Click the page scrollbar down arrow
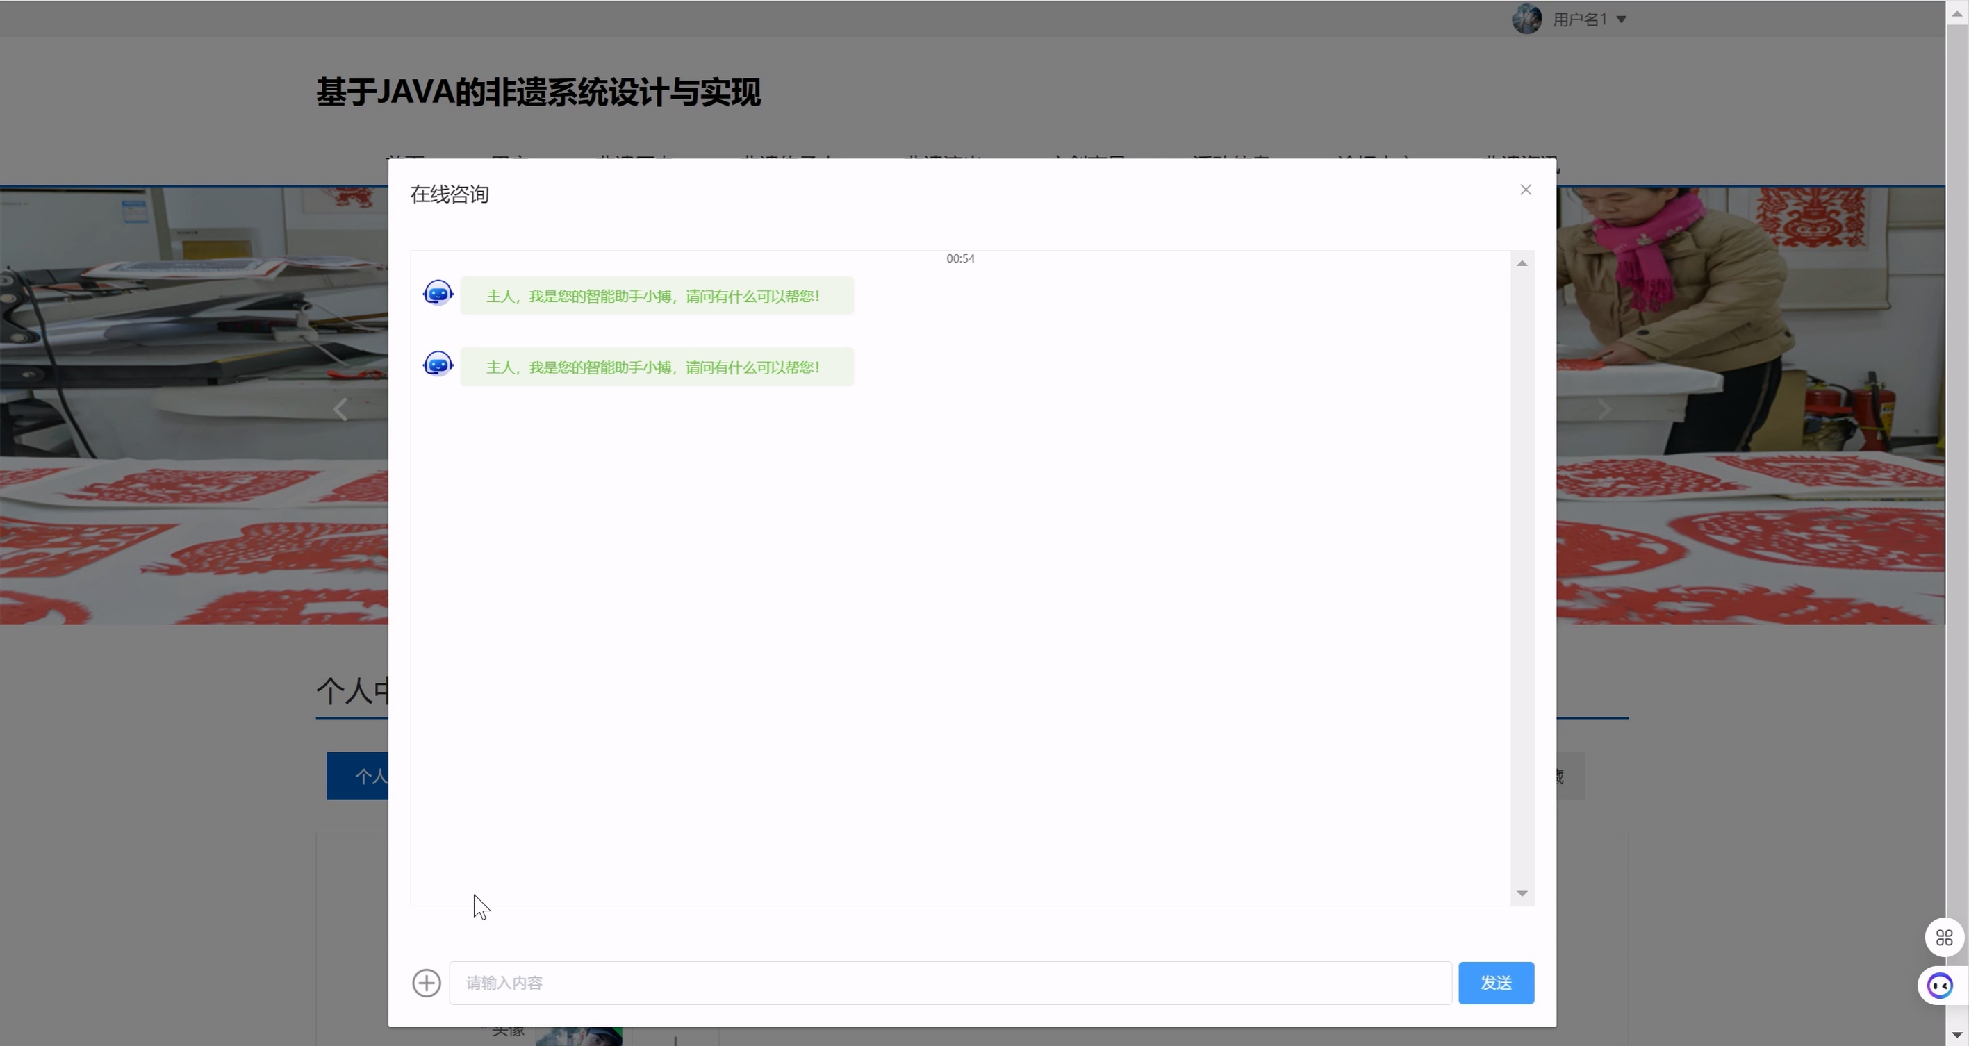This screenshot has width=1969, height=1046. [x=1956, y=1036]
